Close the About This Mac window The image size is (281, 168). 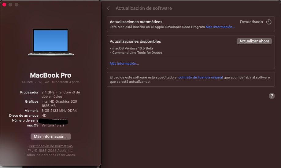click(x=4, y=5)
